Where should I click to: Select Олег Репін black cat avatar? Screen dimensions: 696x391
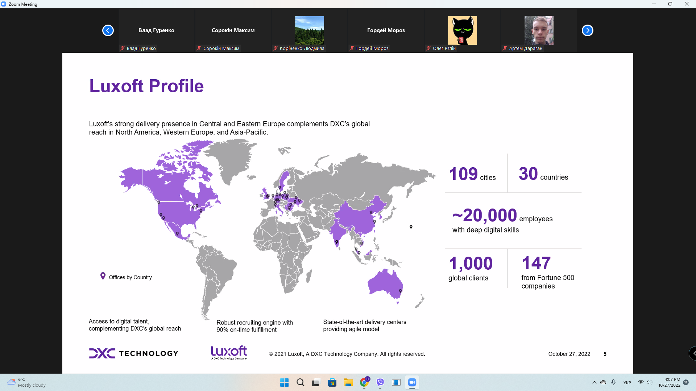[463, 30]
